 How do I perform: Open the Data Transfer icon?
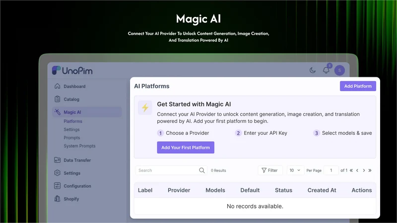[58, 160]
